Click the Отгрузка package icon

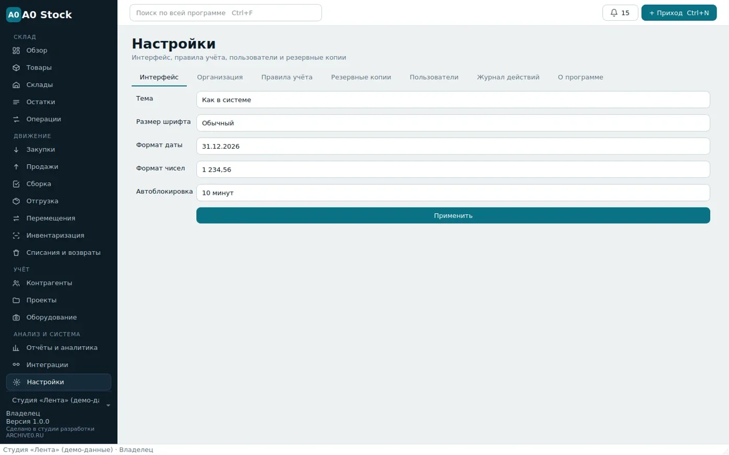tap(16, 201)
